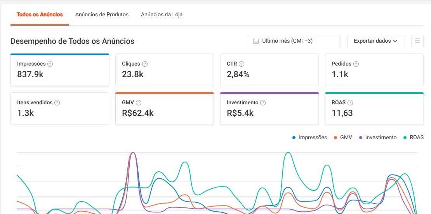The width and height of the screenshot is (431, 214).
Task: Toggle the Investimento metric card
Action: click(x=269, y=109)
